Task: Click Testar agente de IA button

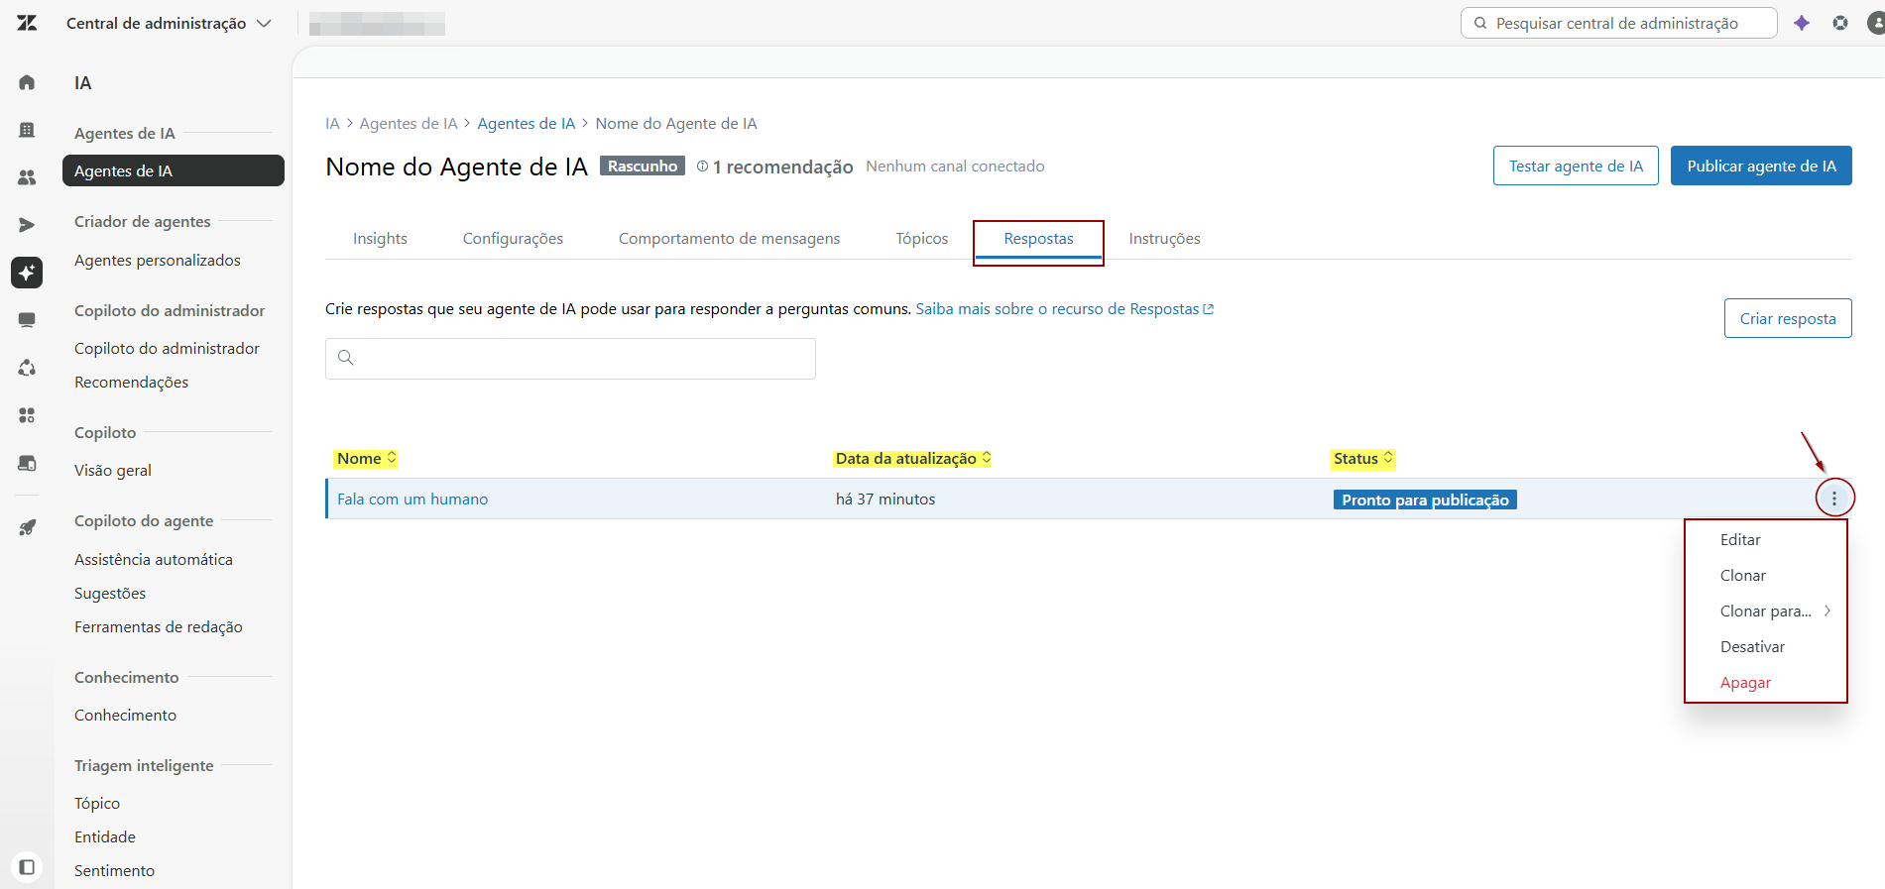Action: (x=1576, y=166)
